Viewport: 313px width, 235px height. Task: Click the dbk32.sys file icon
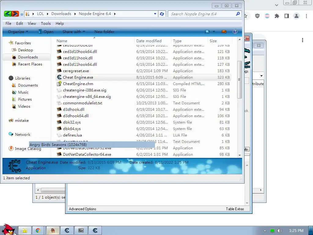[x=59, y=122]
